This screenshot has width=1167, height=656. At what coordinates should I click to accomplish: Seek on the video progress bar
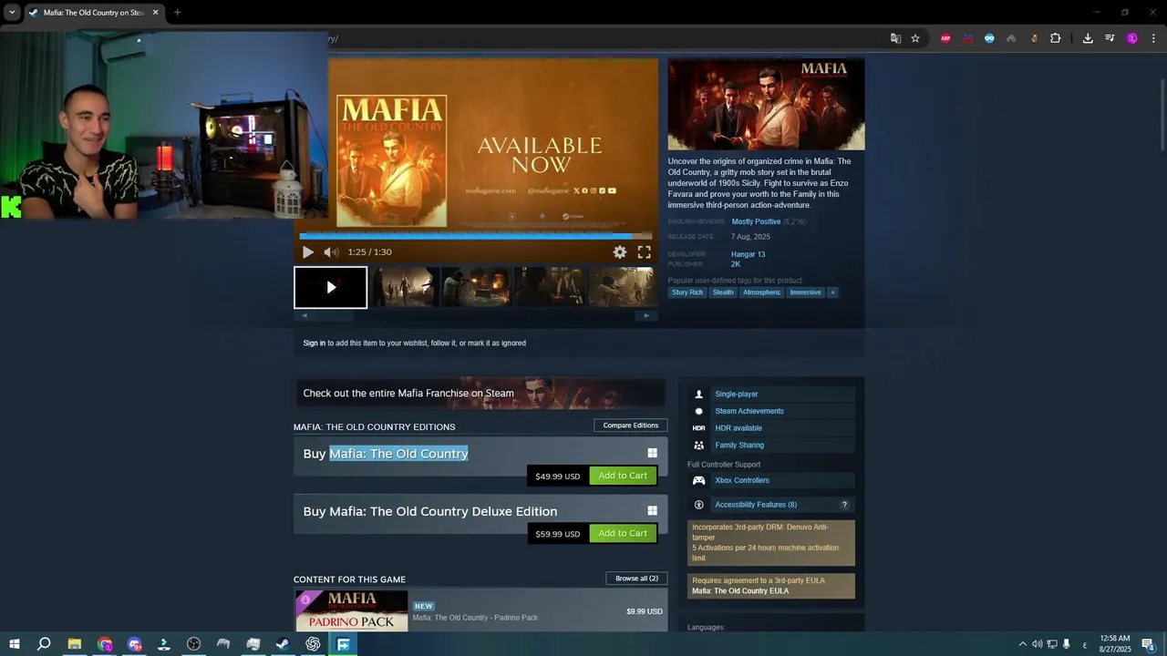[x=476, y=236]
